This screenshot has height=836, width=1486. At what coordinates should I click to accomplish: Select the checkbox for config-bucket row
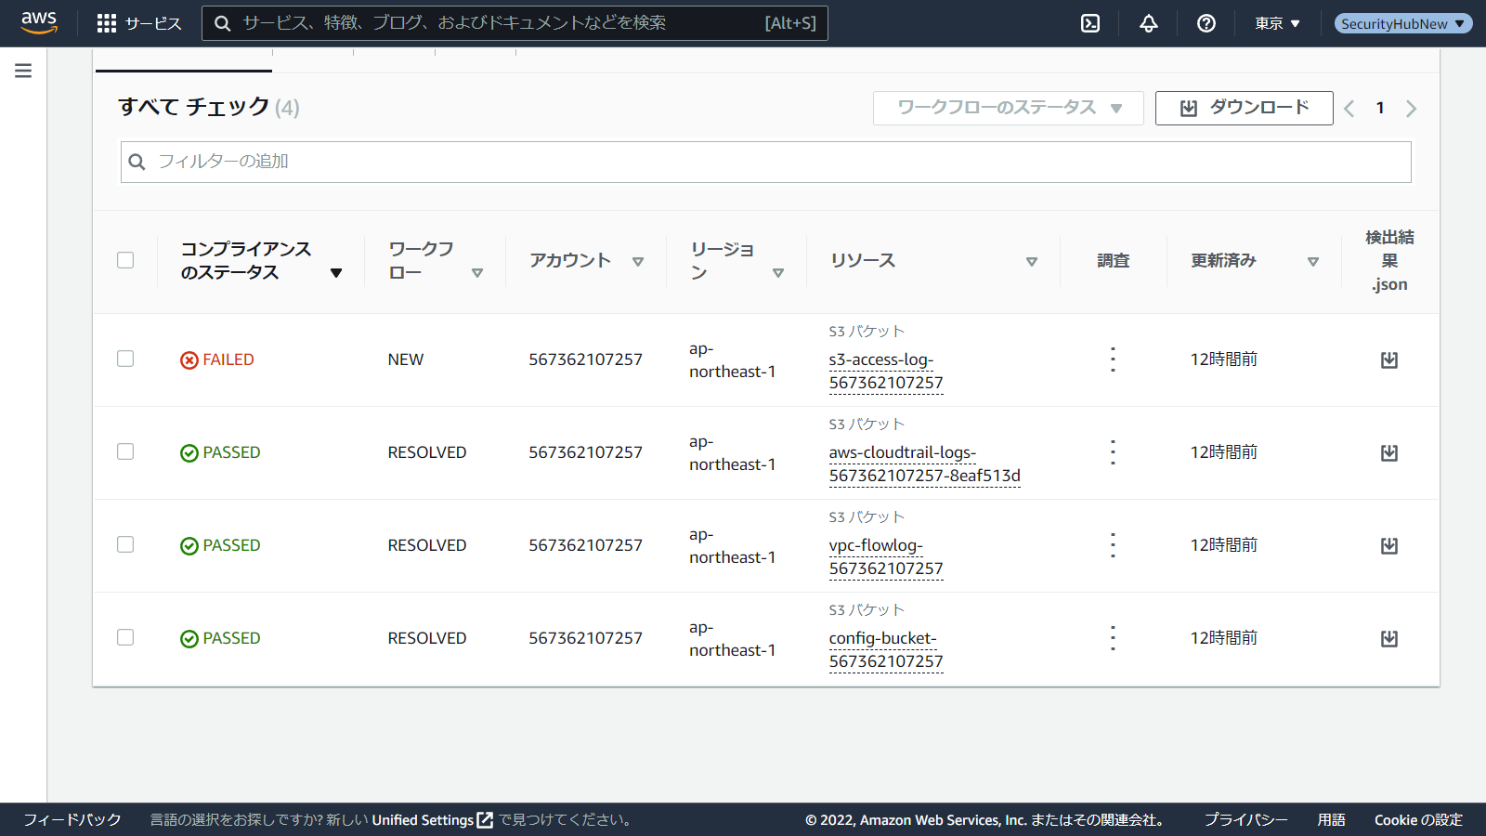point(125,637)
